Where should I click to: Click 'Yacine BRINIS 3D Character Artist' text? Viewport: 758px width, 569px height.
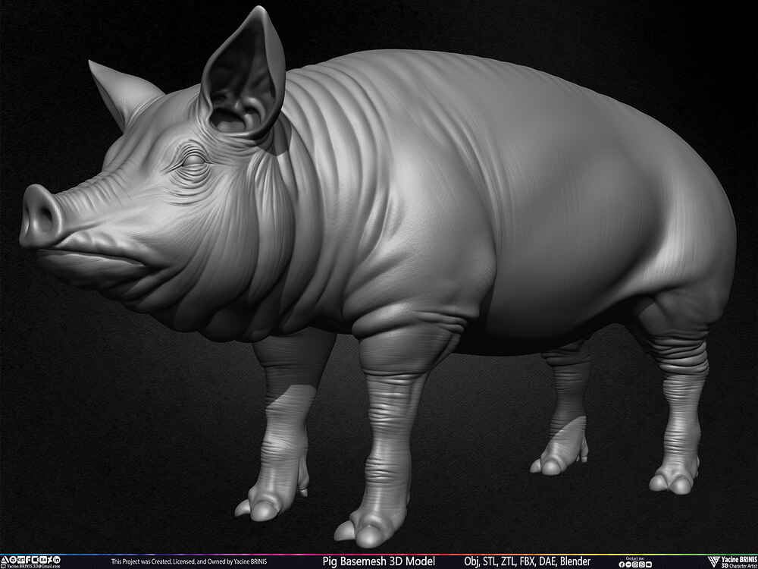point(739,561)
